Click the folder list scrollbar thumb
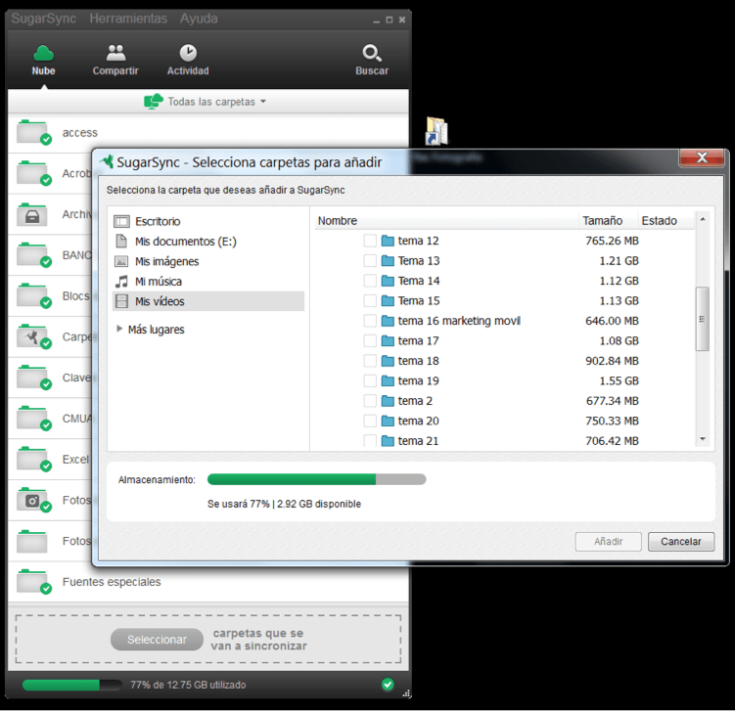735x711 pixels. tap(702, 319)
